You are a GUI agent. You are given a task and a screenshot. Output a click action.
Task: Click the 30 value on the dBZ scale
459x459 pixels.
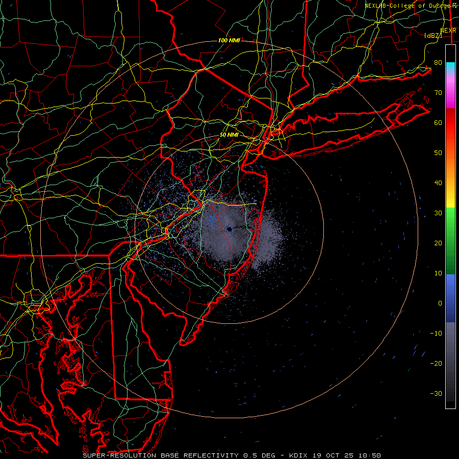(x=438, y=213)
